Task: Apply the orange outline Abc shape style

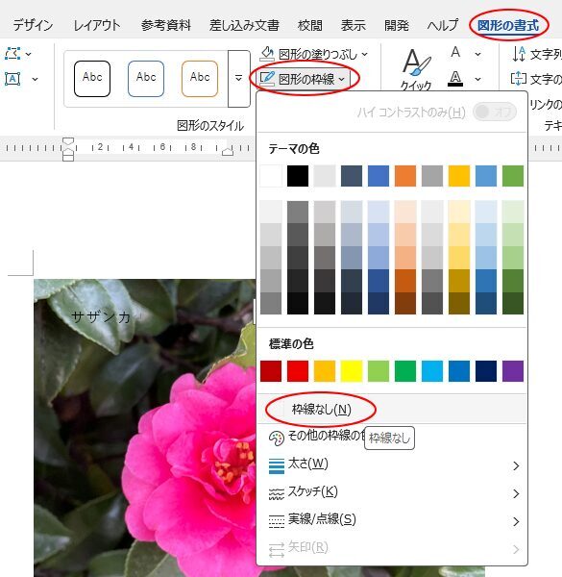Action: click(x=200, y=79)
